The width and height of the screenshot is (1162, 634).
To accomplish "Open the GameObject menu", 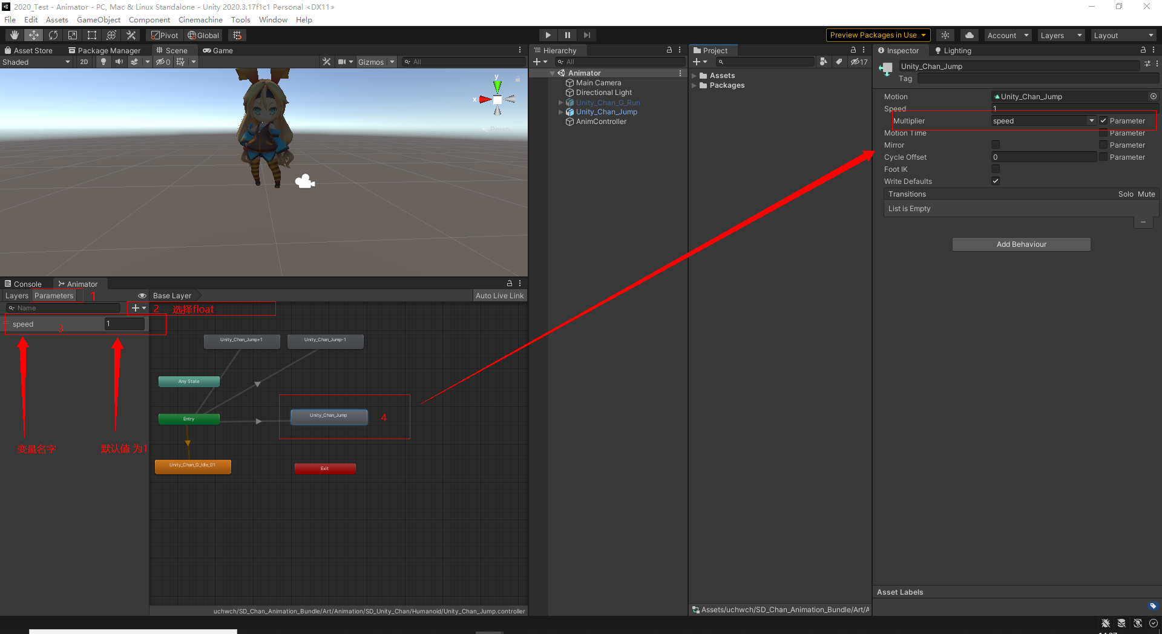I will pos(99,19).
